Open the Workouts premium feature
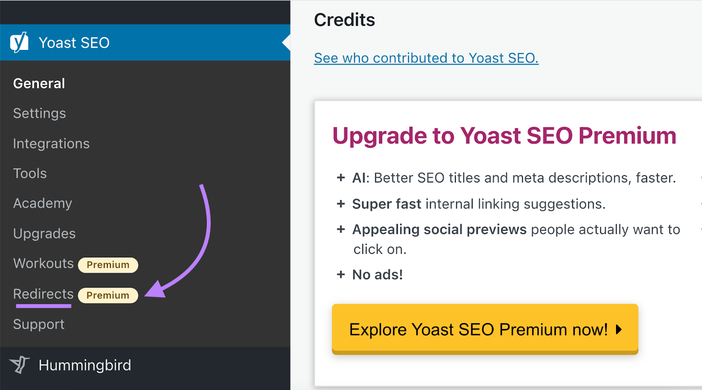This screenshot has height=390, width=702. [x=43, y=263]
